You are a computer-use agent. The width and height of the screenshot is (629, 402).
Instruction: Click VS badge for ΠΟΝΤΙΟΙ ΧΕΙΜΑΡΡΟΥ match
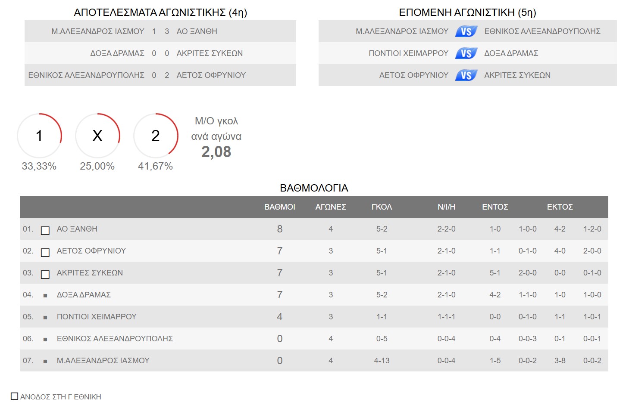[x=466, y=53]
